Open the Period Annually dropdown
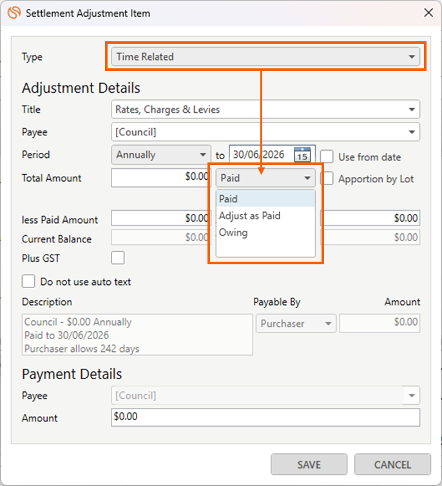This screenshot has height=486, width=442. click(161, 155)
